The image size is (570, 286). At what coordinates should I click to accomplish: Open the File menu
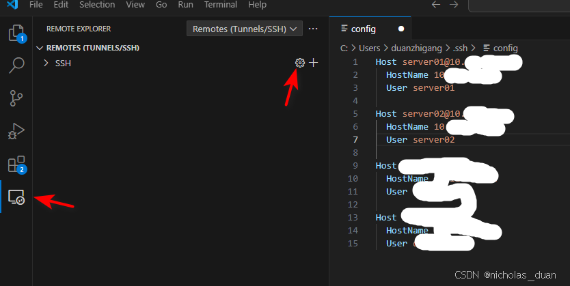click(36, 5)
